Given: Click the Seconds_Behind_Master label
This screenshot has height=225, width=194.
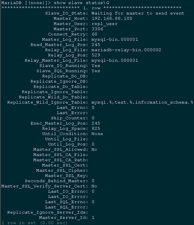Looking at the screenshot, I should [55, 181].
